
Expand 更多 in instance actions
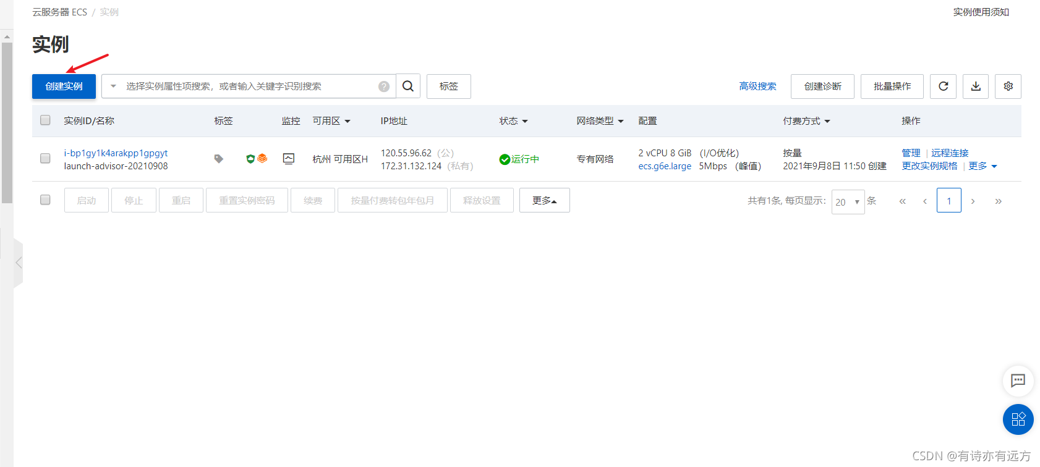coord(983,166)
